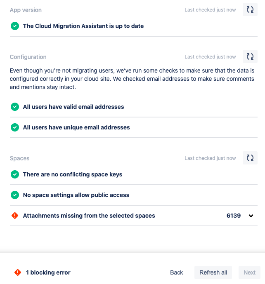Click the 6139 missing attachments count
The height and width of the screenshot is (284, 265).
[x=234, y=216]
